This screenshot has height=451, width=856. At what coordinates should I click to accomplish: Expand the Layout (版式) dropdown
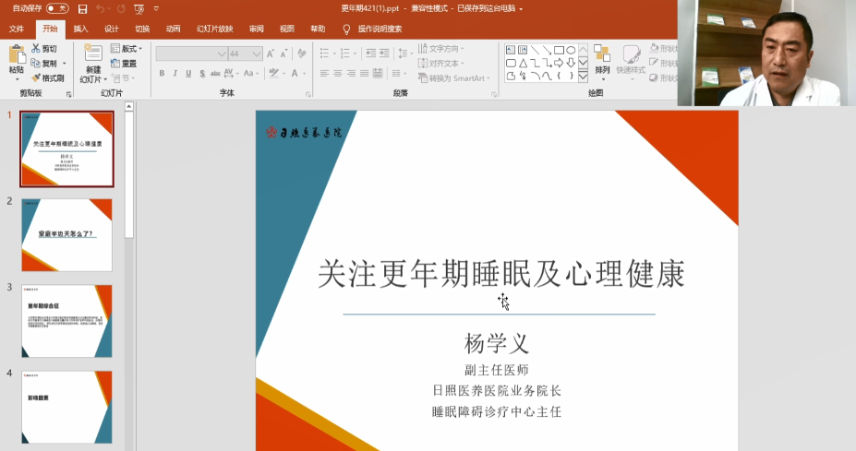(x=127, y=49)
